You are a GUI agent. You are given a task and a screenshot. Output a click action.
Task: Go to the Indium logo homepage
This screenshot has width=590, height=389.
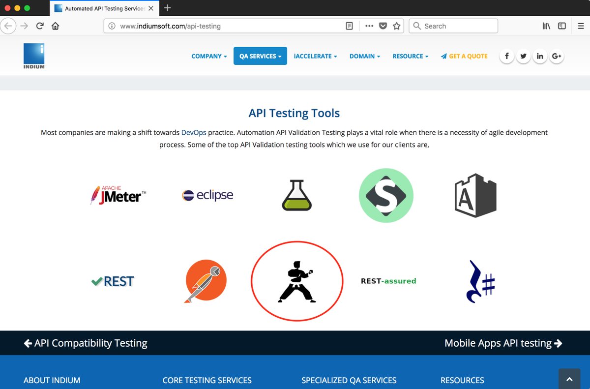[34, 56]
